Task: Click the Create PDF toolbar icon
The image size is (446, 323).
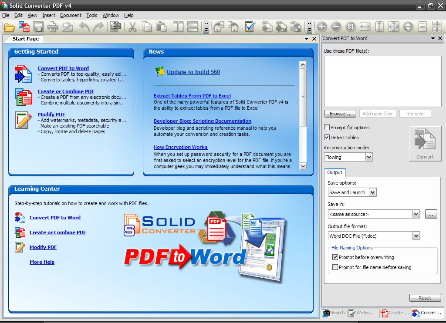Action: (24, 27)
